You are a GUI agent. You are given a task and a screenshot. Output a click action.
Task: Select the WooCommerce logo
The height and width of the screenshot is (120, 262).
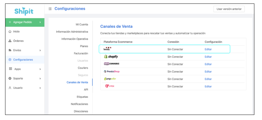[x=112, y=64]
